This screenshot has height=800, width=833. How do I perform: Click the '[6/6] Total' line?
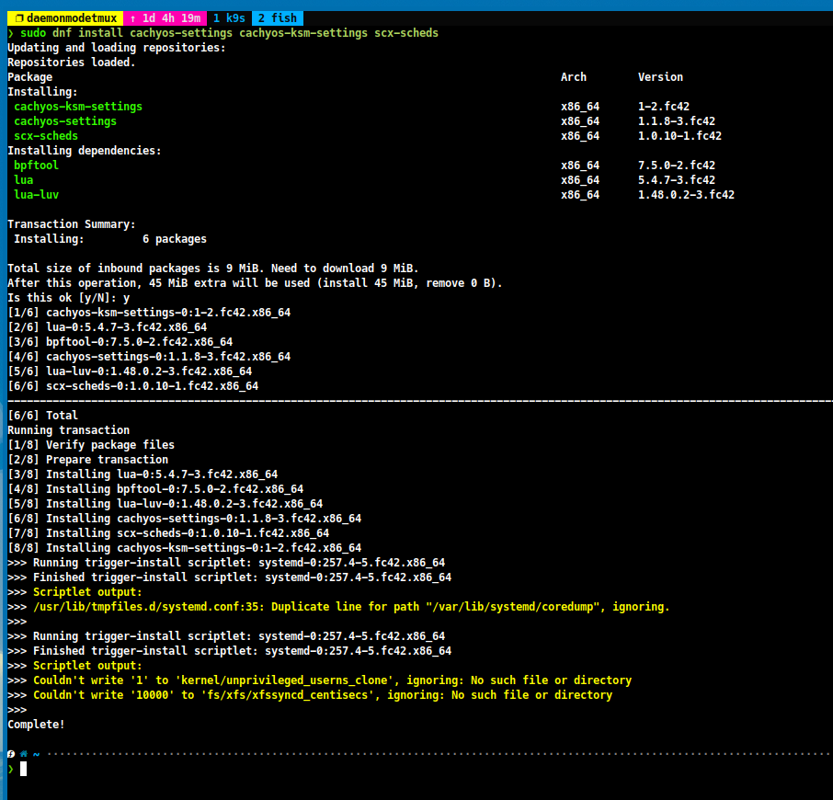pos(42,416)
